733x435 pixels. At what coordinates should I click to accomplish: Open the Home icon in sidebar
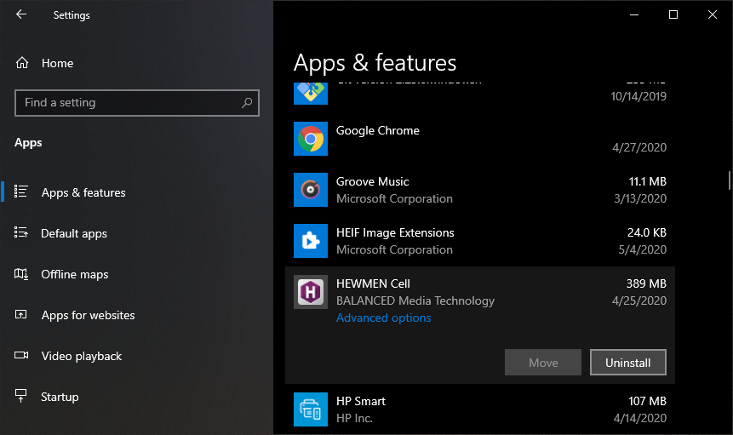point(22,63)
